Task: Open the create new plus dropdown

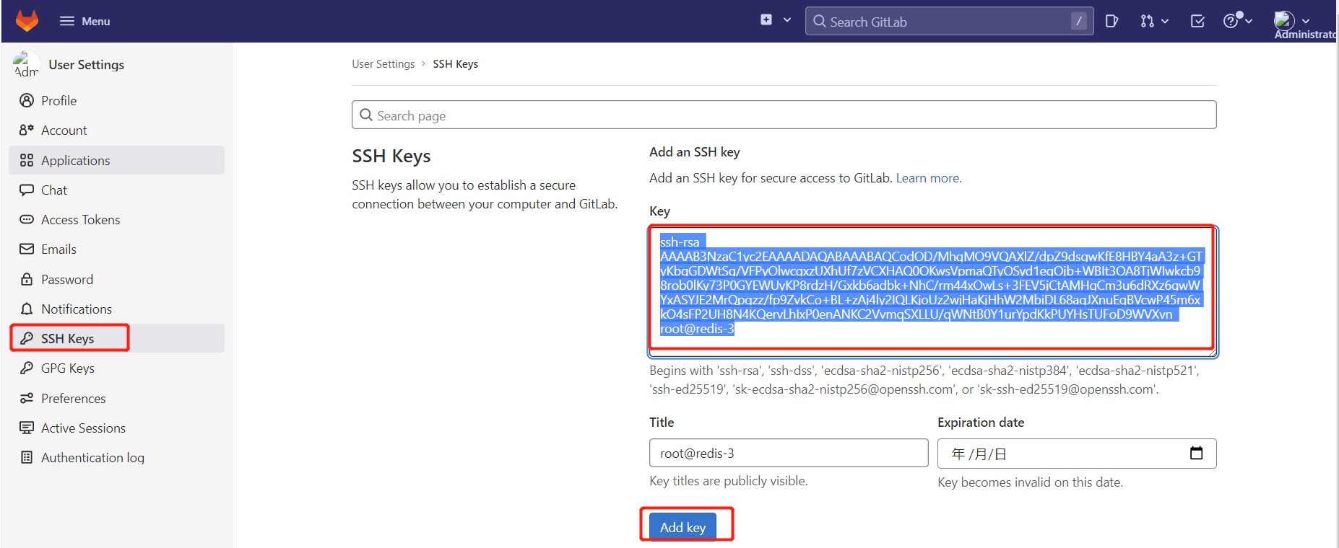Action: coord(776,20)
